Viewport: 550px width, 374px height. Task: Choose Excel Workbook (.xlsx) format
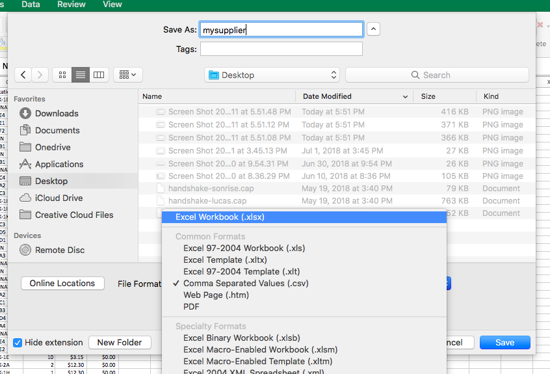pos(220,217)
